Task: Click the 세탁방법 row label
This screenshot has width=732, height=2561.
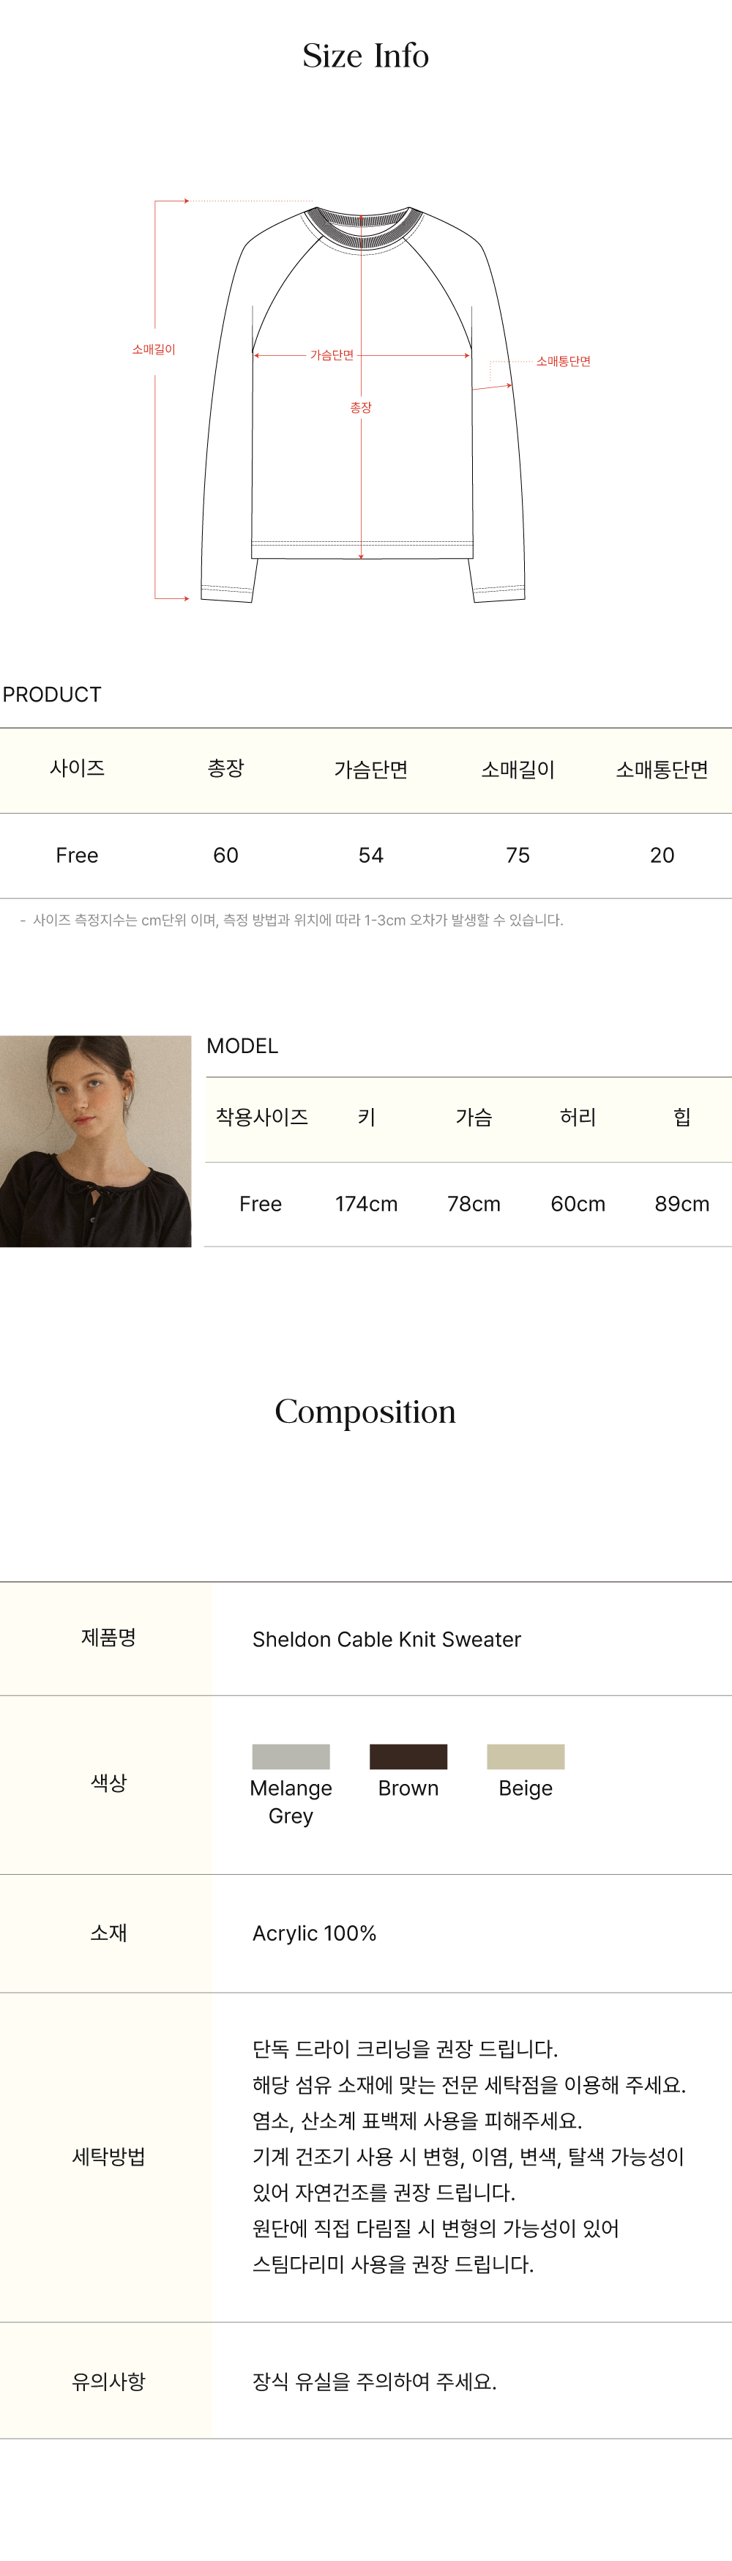Action: pos(108,2156)
